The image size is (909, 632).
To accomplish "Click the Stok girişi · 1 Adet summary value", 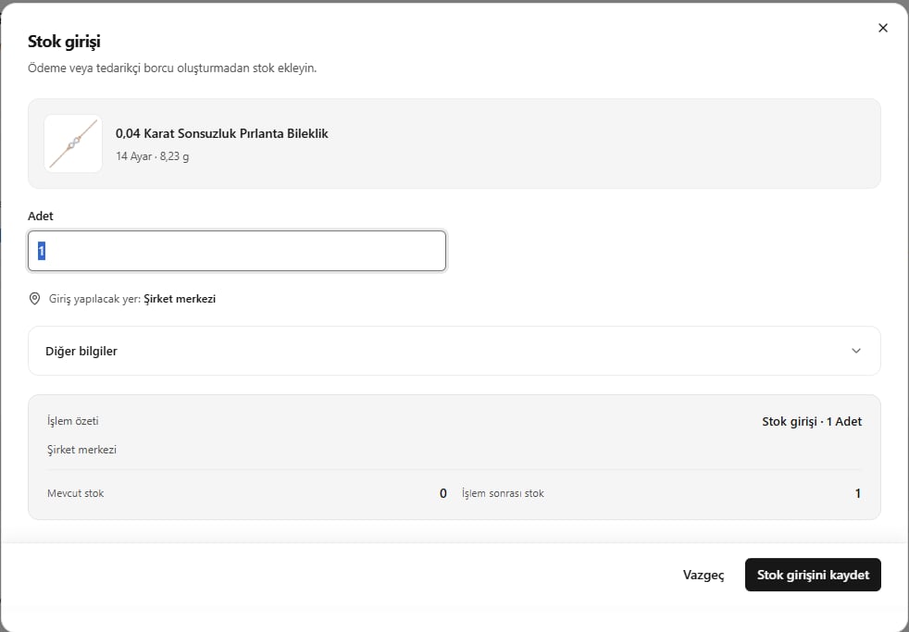I will (812, 422).
